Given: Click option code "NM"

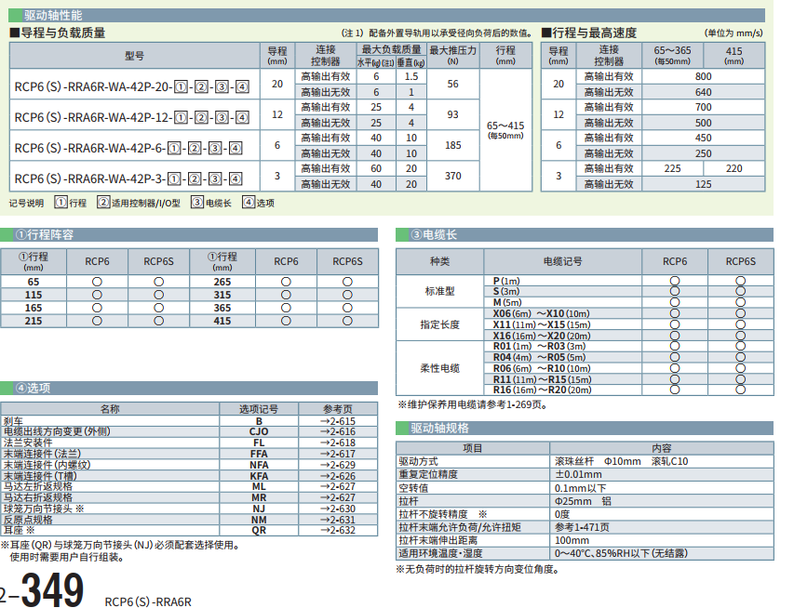Looking at the screenshot, I should (259, 520).
